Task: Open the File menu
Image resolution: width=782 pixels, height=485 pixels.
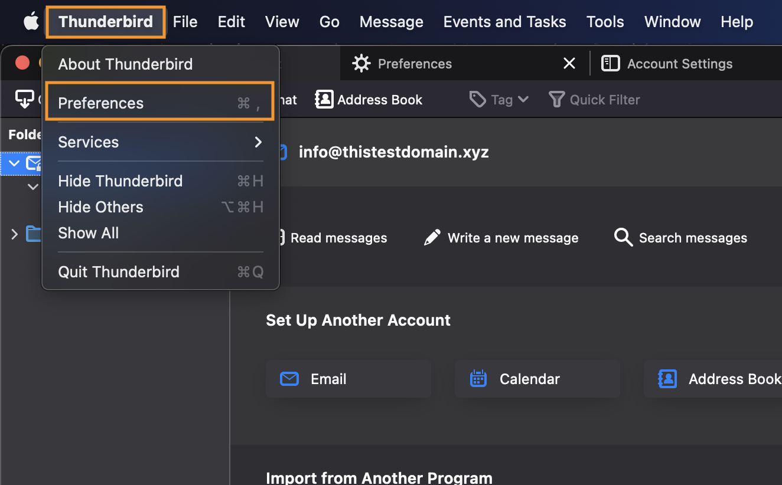Action: 185,22
